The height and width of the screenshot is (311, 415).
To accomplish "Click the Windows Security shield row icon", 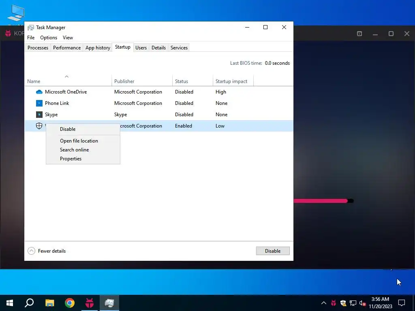I will (x=39, y=126).
